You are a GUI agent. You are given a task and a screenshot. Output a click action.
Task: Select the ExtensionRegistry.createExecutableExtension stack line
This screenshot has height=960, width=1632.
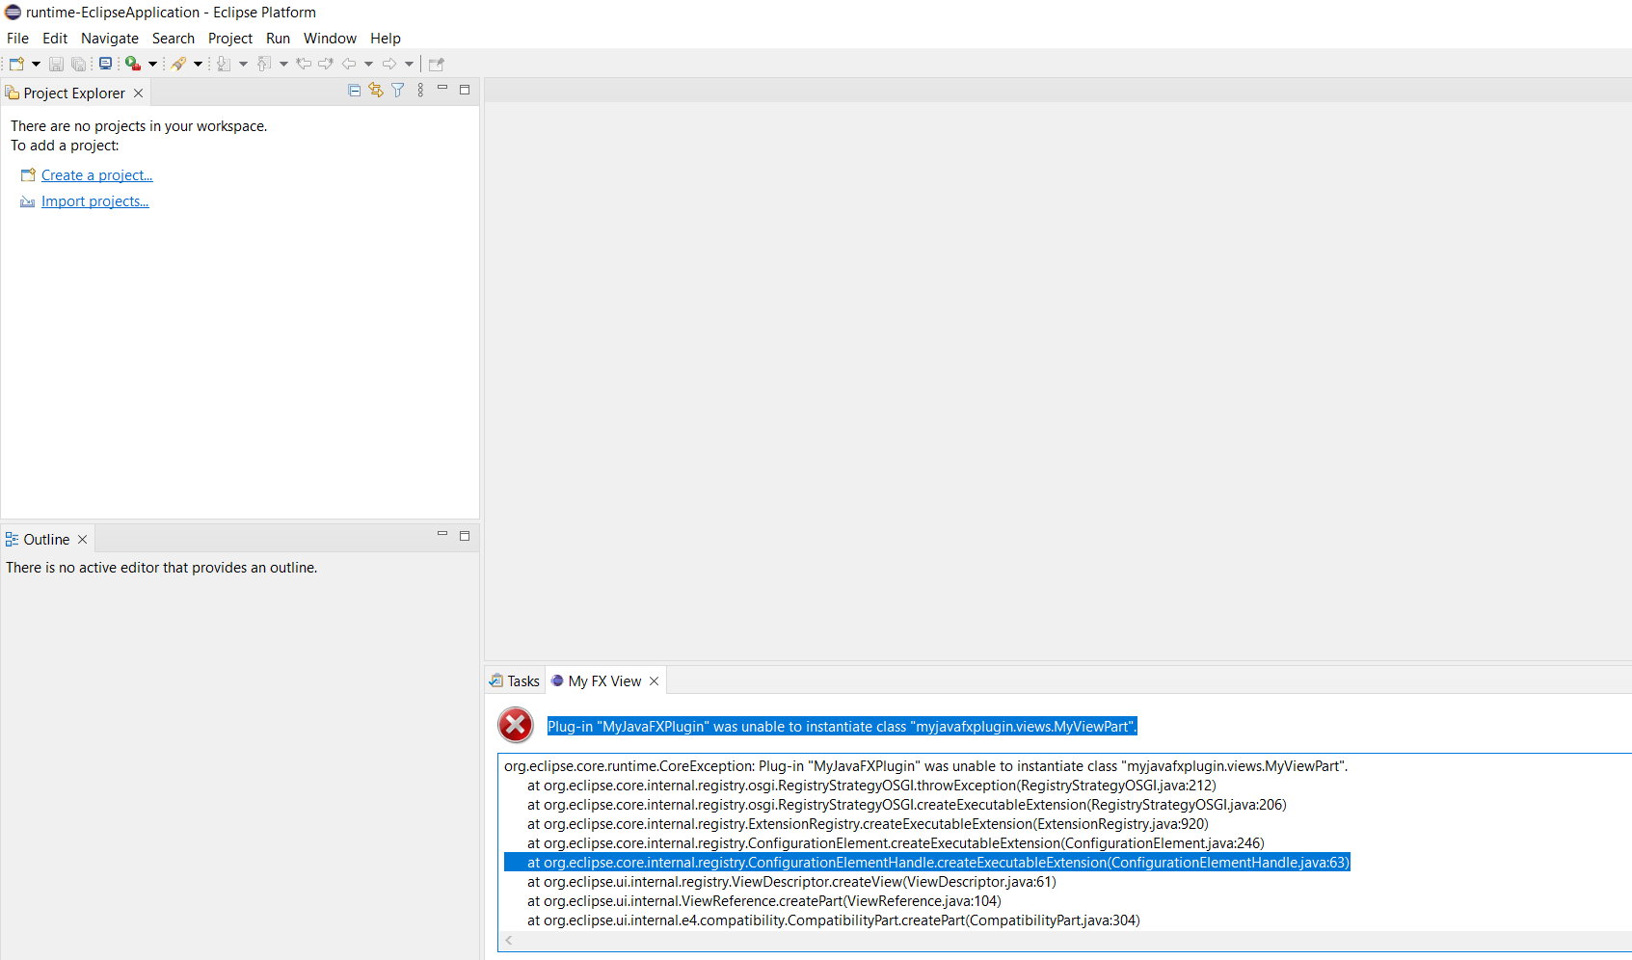[x=868, y=824]
